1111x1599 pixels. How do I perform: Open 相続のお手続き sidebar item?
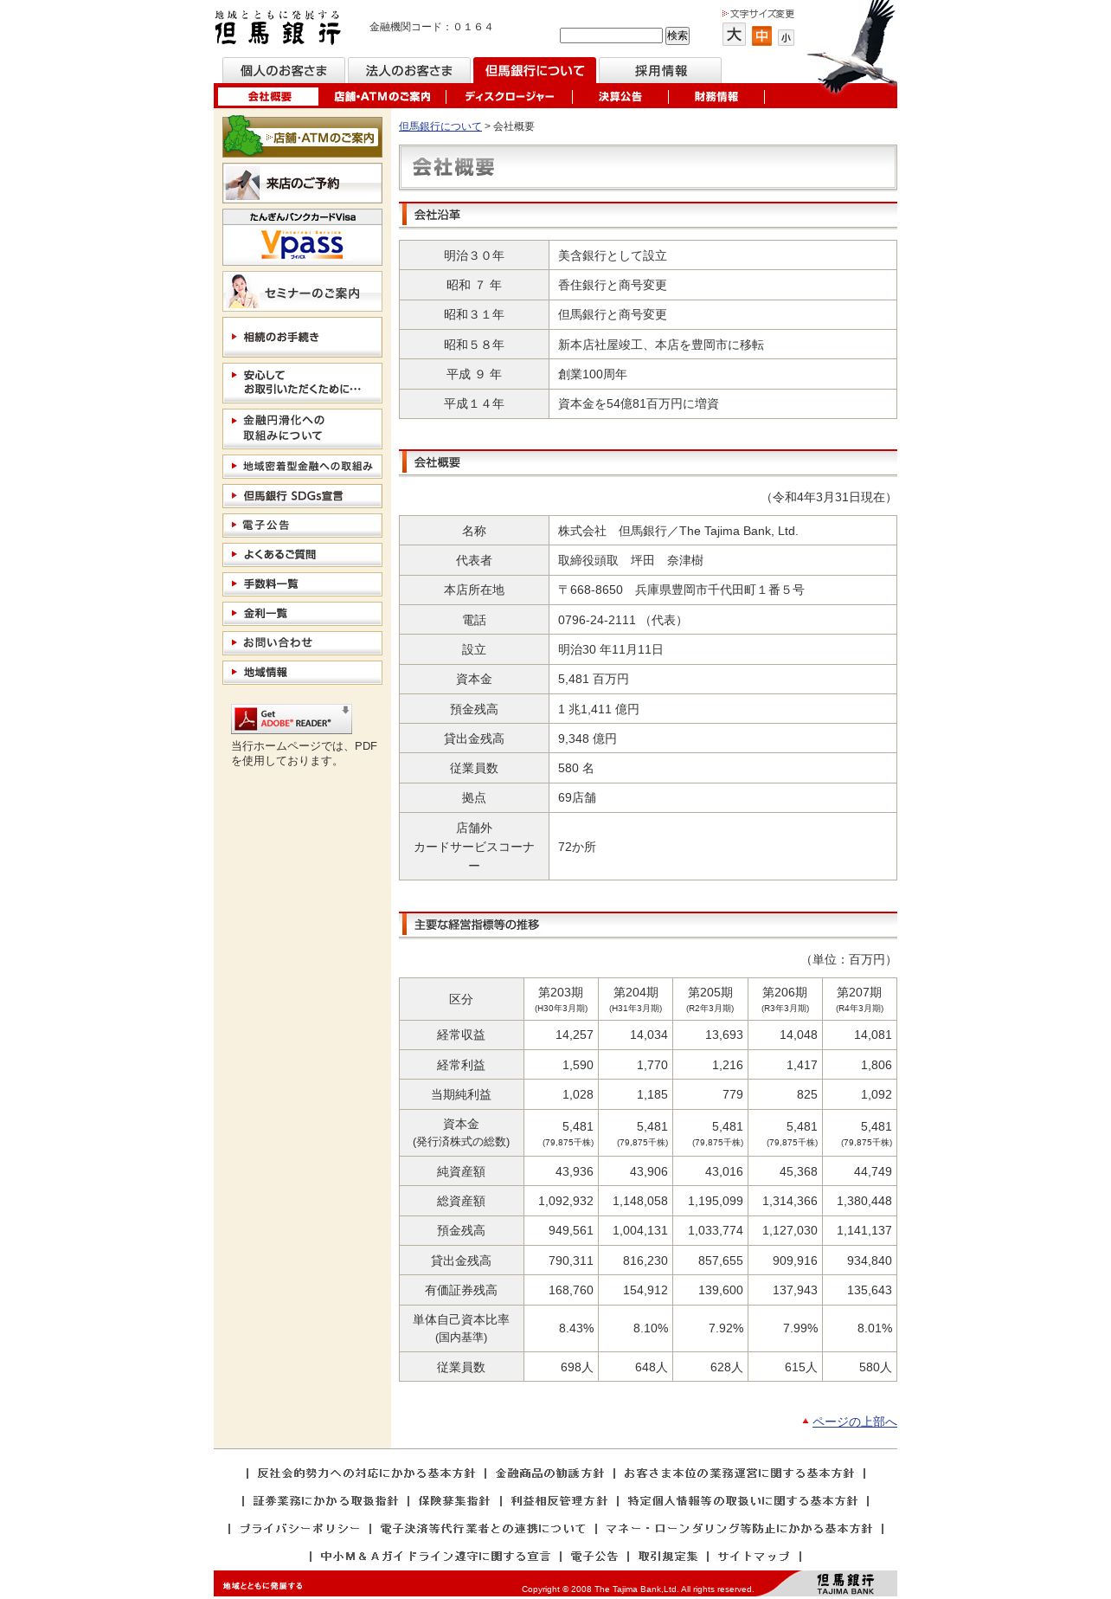pyautogui.click(x=302, y=337)
